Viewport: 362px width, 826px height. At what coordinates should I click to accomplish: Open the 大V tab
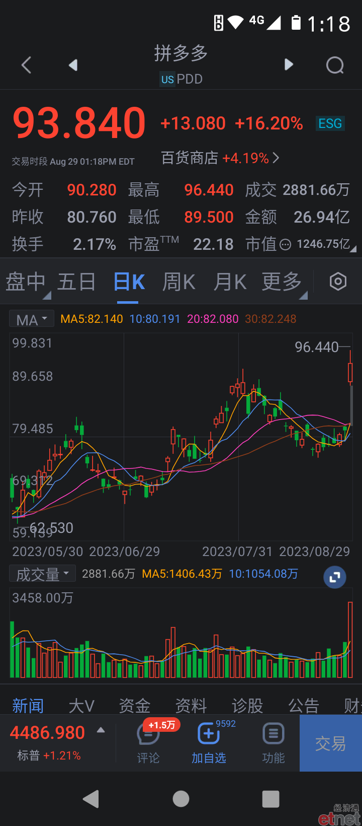[81, 705]
